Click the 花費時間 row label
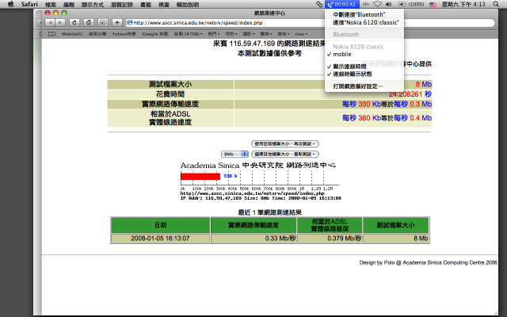Image resolution: width=507 pixels, height=317 pixels. click(170, 94)
